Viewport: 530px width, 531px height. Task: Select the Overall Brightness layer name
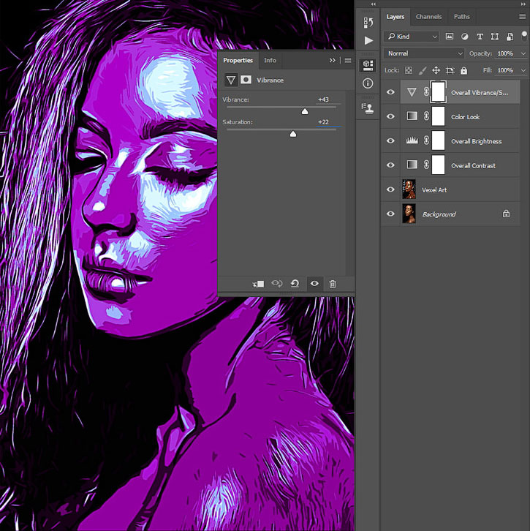[x=476, y=141]
